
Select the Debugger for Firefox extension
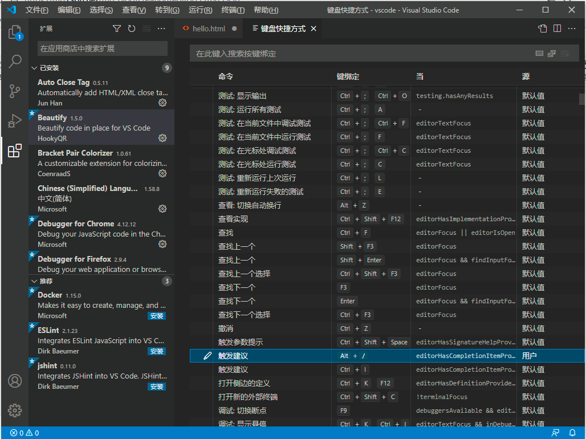tap(101, 263)
